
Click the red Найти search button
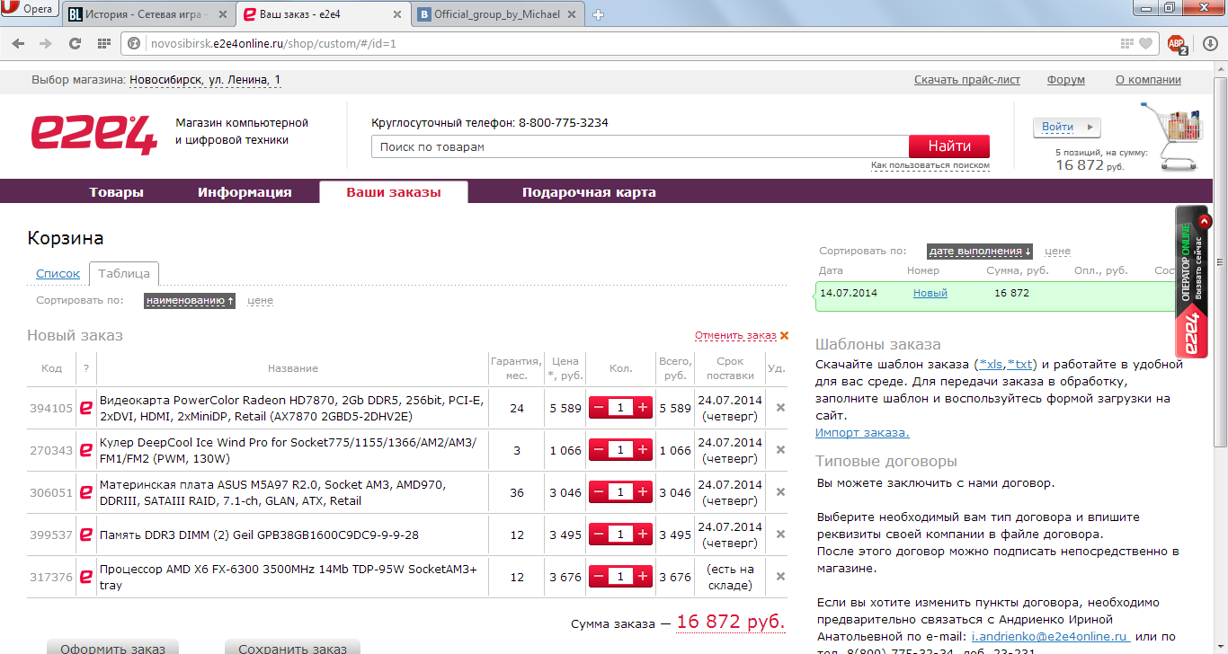(949, 146)
